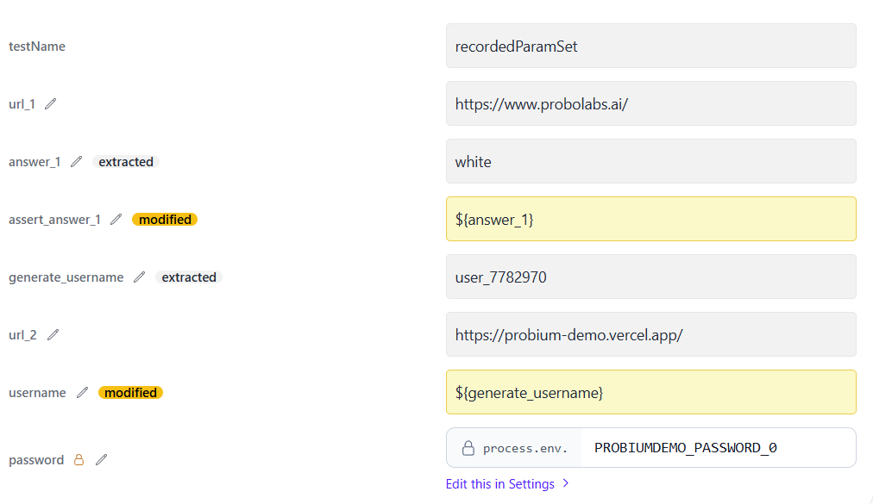The image size is (873, 504).
Task: Click pencil edit icon on password row
Action: [x=102, y=460]
